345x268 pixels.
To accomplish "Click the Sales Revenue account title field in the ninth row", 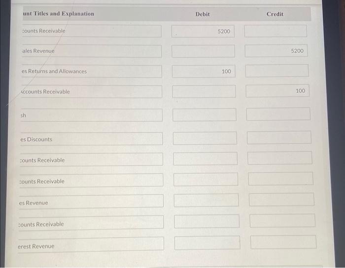I will [x=91, y=201].
